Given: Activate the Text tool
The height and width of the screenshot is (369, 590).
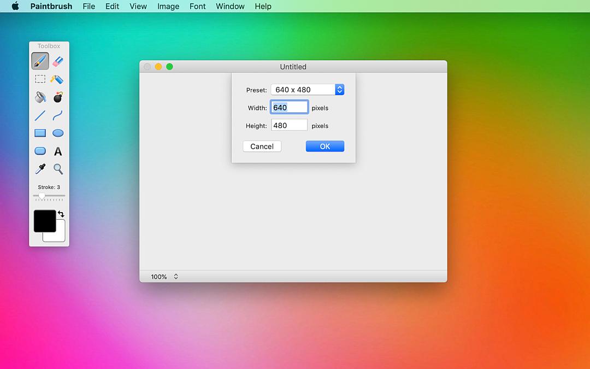Looking at the screenshot, I should pos(58,151).
